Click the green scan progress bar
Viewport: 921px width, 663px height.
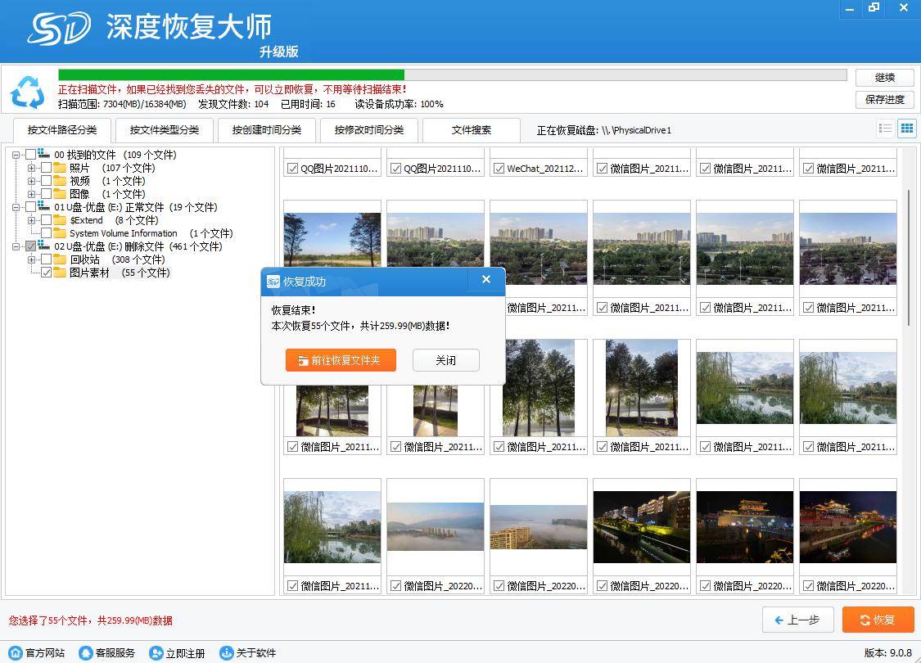pyautogui.click(x=232, y=74)
